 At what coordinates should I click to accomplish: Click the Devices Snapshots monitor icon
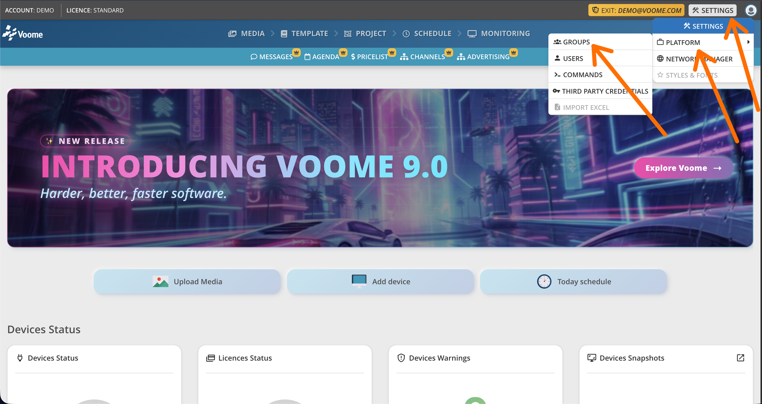[592, 358]
